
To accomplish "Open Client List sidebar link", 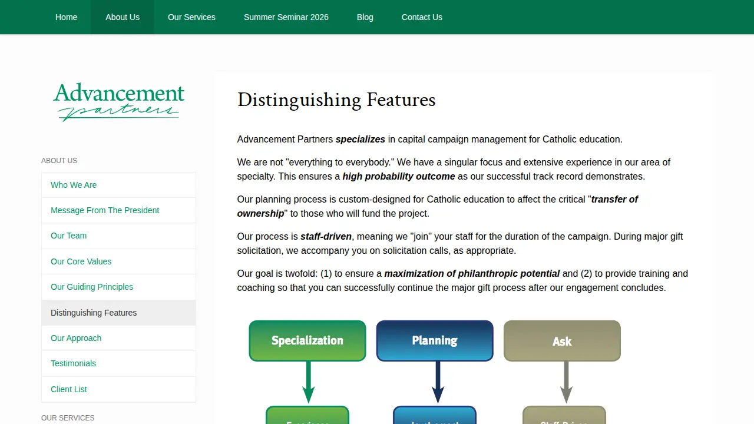I will pos(118,389).
